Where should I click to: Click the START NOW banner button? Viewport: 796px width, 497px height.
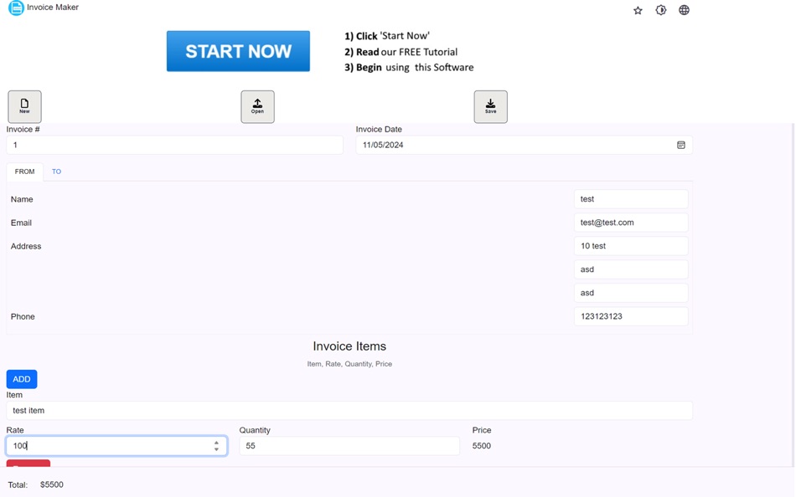[238, 51]
